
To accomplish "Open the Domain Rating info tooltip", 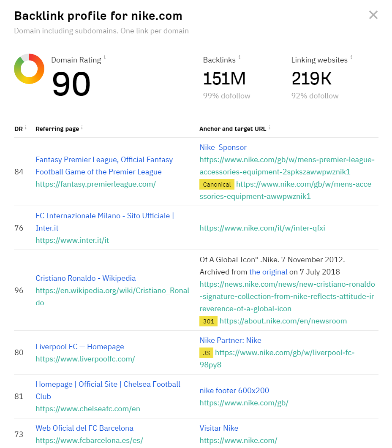I will tap(105, 57).
